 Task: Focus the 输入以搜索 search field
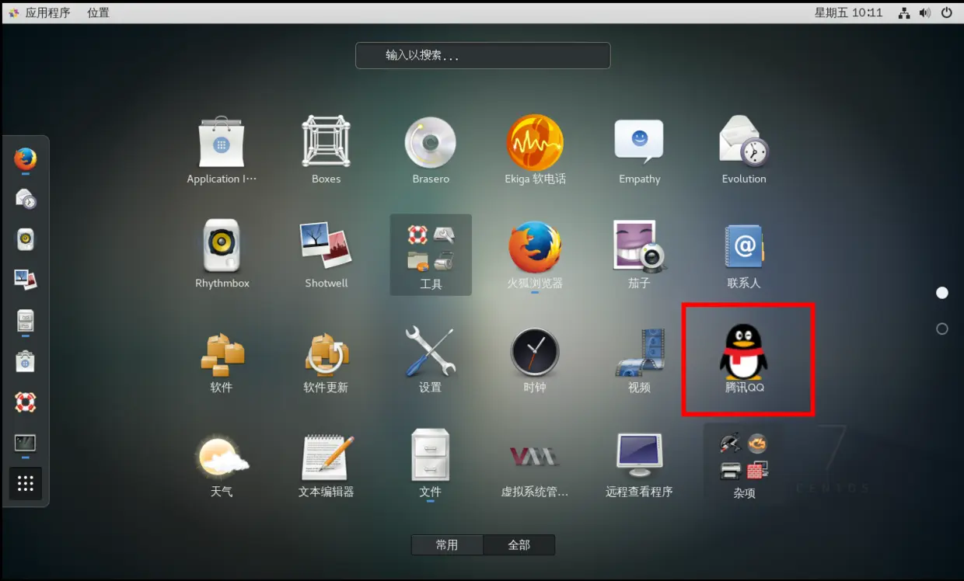tap(483, 55)
